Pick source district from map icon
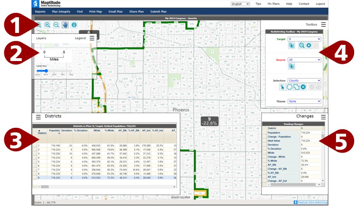The image size is (357, 206). [291, 66]
